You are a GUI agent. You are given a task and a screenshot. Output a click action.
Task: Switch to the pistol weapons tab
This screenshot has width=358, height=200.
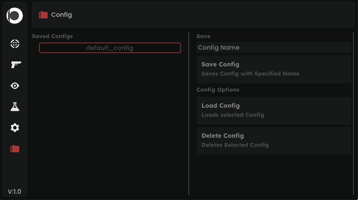(15, 65)
